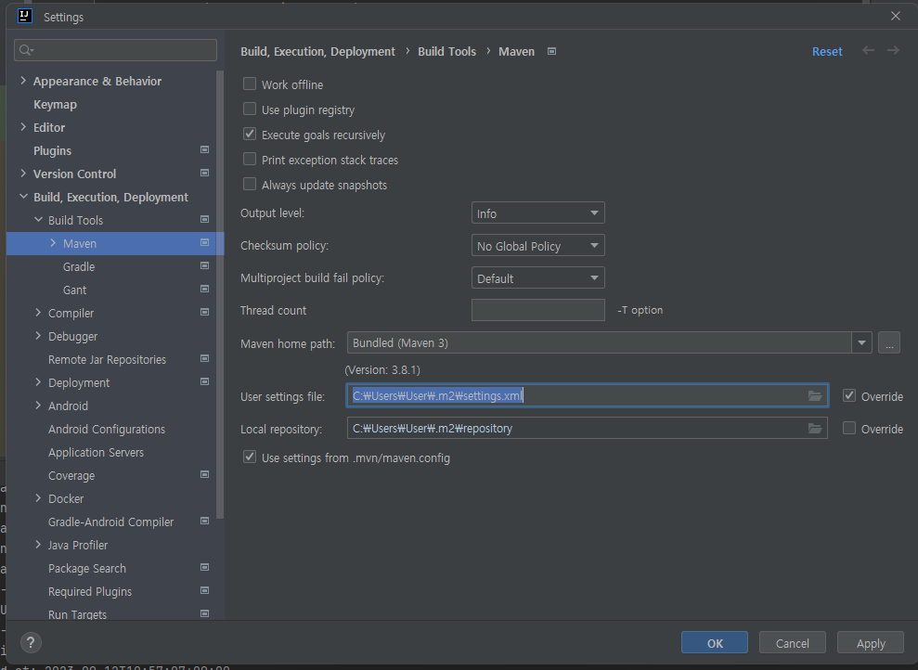Expand Appearance & Behavior section
Viewport: 918px width, 670px height.
point(23,80)
